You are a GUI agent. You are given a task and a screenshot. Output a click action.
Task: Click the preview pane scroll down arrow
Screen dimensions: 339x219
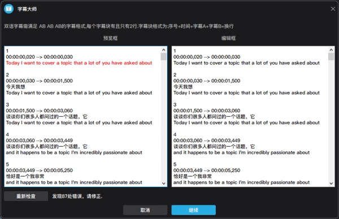(x=164, y=183)
